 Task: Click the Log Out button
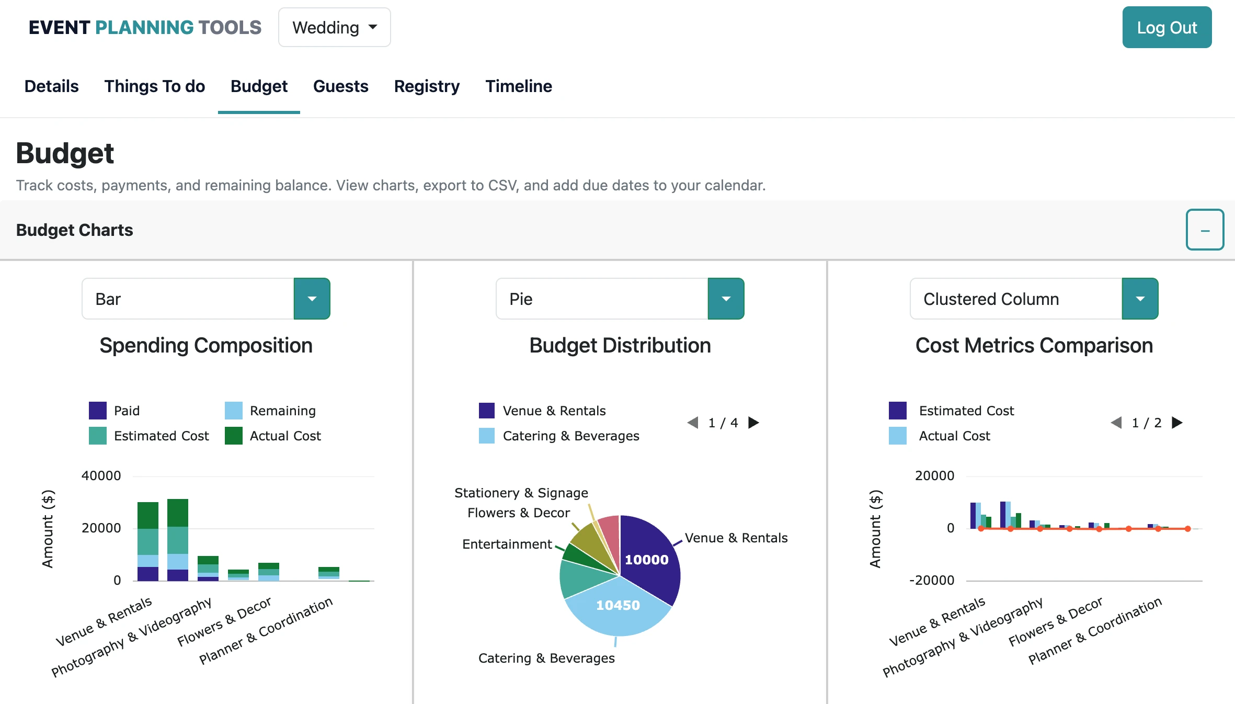1167,27
